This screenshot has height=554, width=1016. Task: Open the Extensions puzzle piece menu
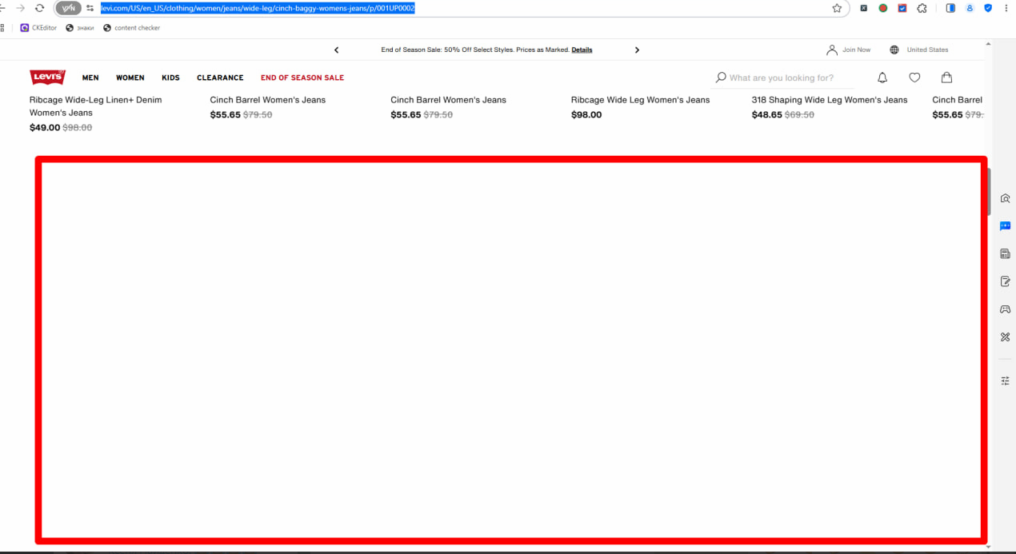tap(922, 8)
